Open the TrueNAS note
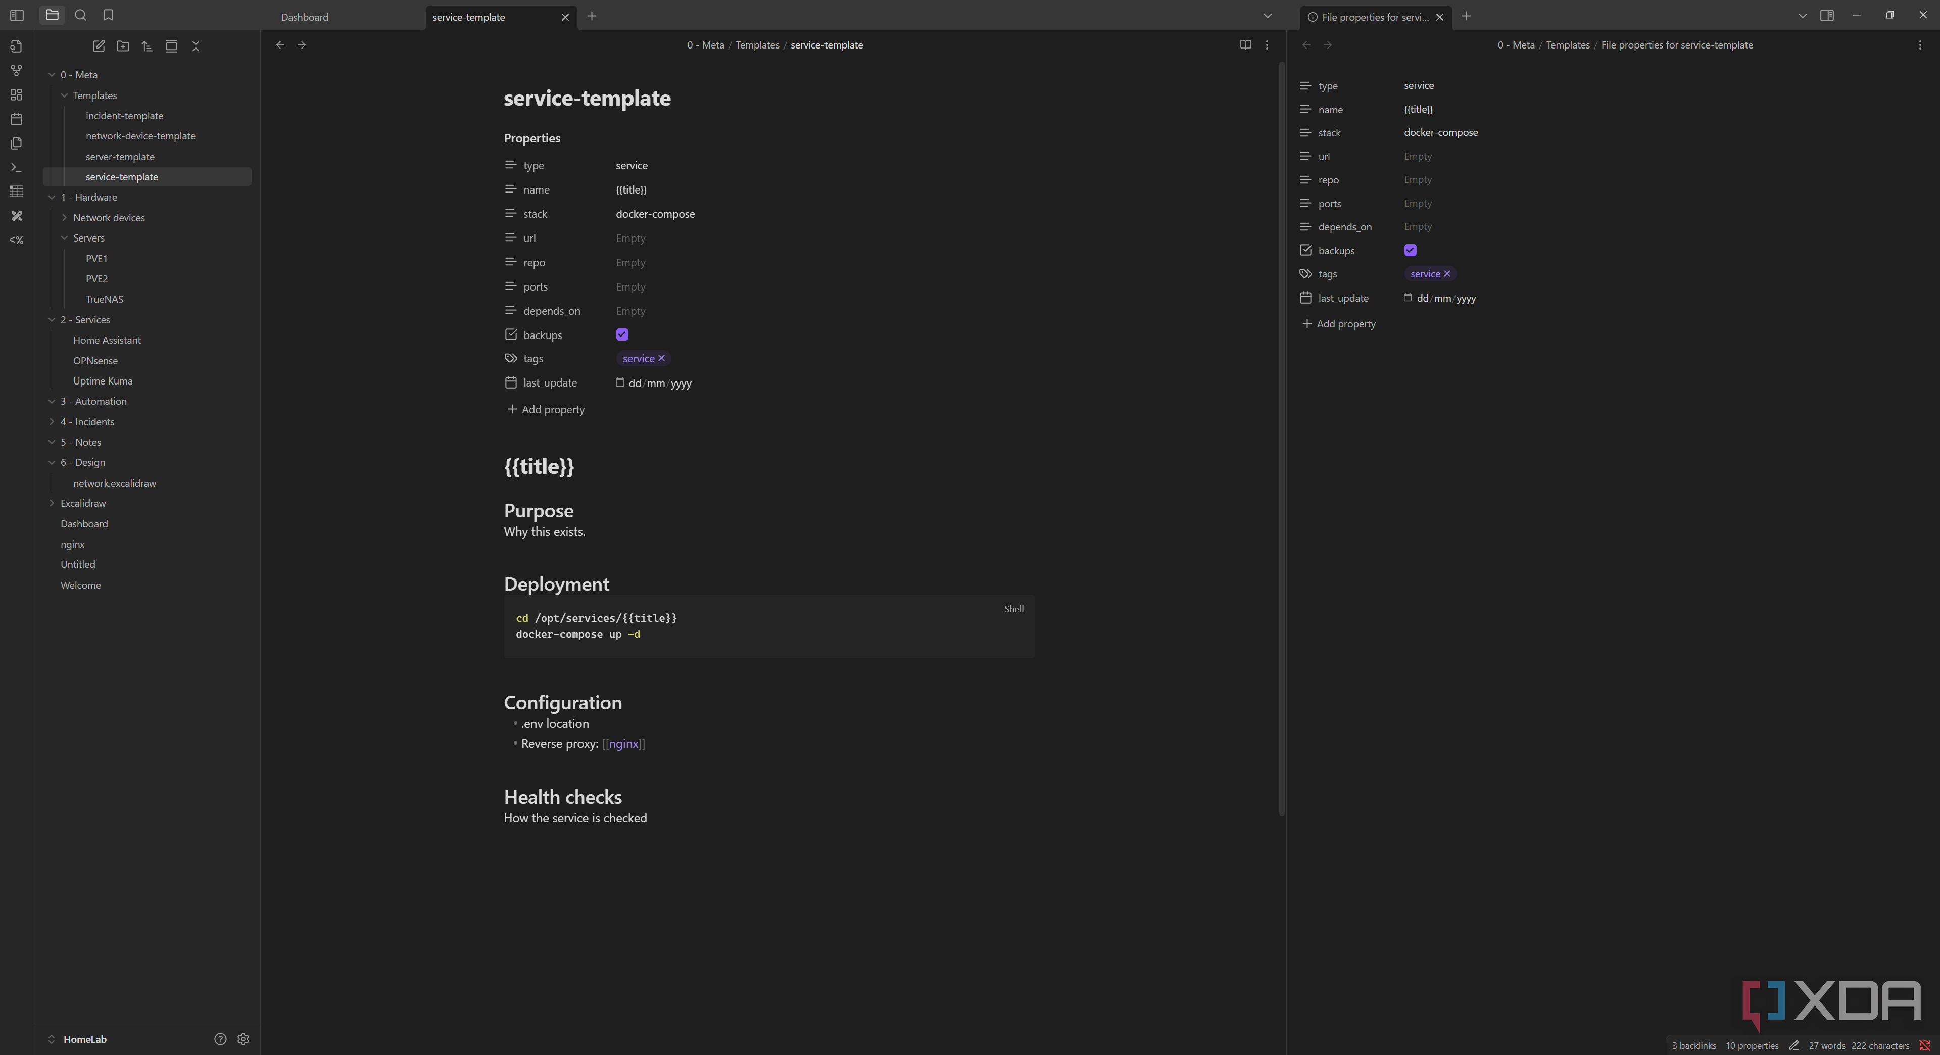 (104, 299)
